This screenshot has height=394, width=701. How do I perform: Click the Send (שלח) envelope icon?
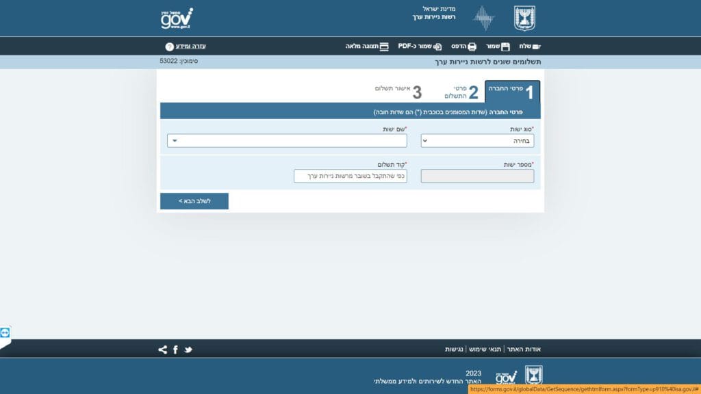click(x=535, y=47)
